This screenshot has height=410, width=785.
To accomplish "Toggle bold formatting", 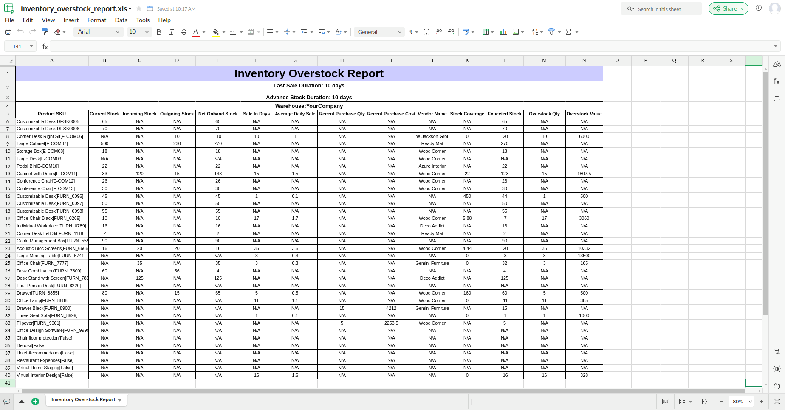I will coord(159,32).
